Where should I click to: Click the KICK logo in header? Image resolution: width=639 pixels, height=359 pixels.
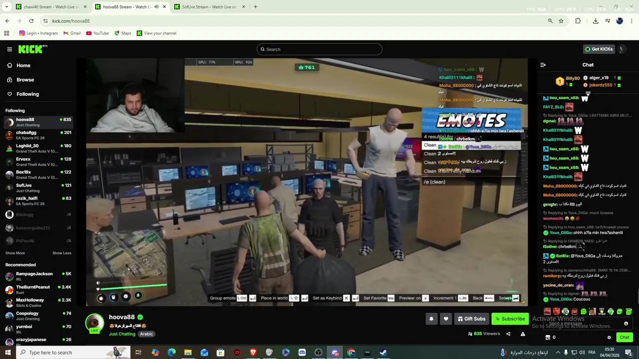[32, 49]
